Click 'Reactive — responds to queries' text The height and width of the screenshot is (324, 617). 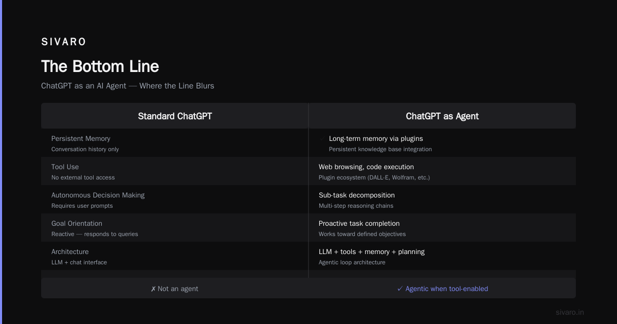pos(95,234)
